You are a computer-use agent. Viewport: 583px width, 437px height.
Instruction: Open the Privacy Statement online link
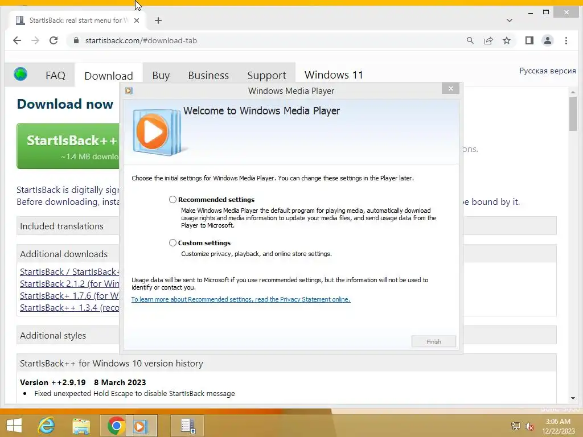tap(241, 299)
